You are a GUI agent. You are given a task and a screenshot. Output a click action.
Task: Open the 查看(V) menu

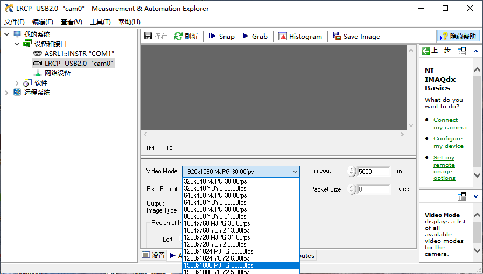[71, 22]
